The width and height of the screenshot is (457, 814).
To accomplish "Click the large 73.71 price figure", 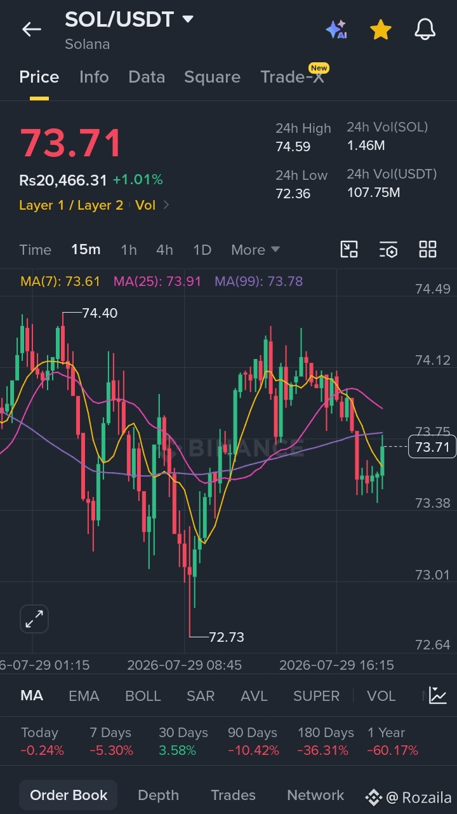I will coord(70,143).
